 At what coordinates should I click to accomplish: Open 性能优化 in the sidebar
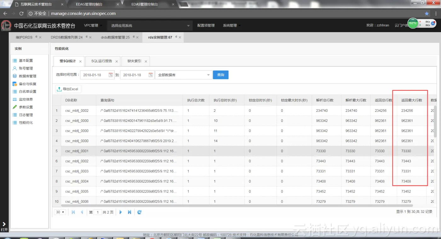point(26,122)
